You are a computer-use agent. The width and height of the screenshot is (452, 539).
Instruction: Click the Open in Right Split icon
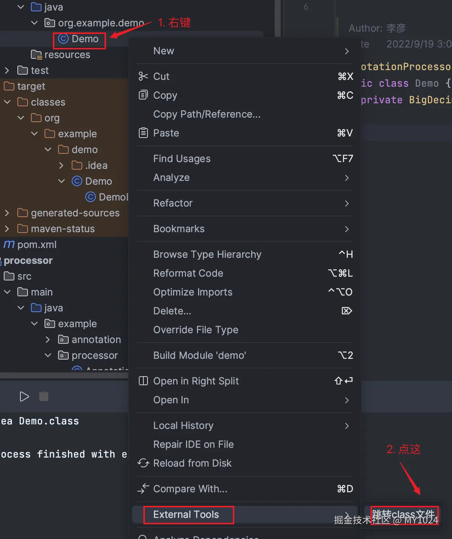143,381
